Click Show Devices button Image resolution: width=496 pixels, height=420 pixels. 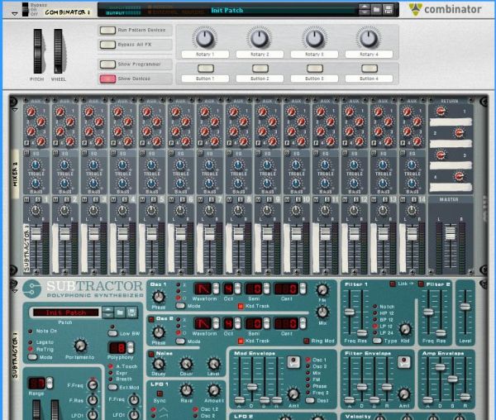click(107, 79)
